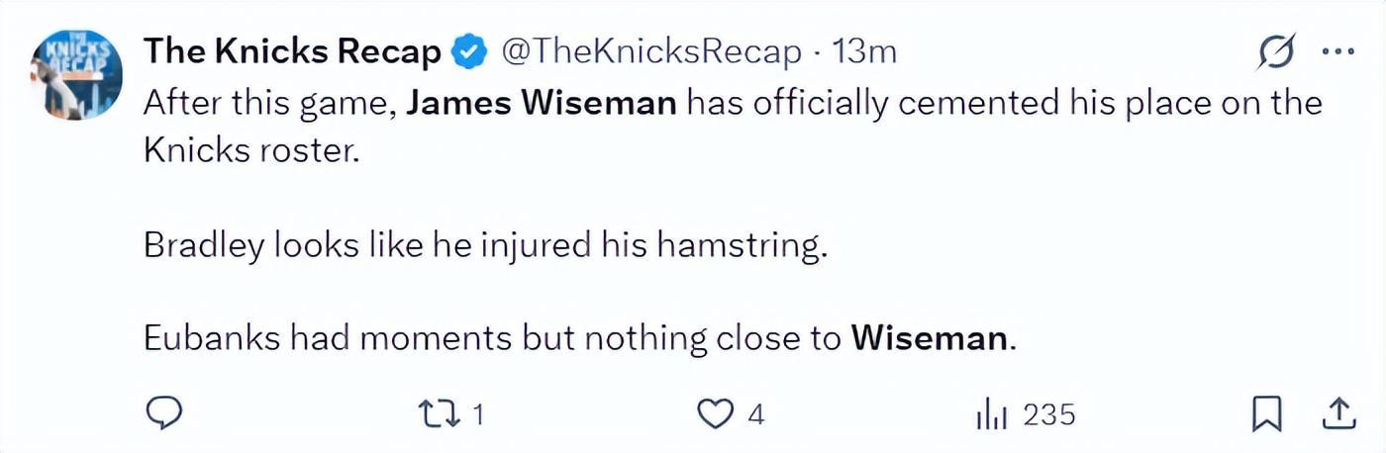This screenshot has width=1386, height=453.
Task: Open the Grok explain-post icon
Action: tap(1277, 52)
